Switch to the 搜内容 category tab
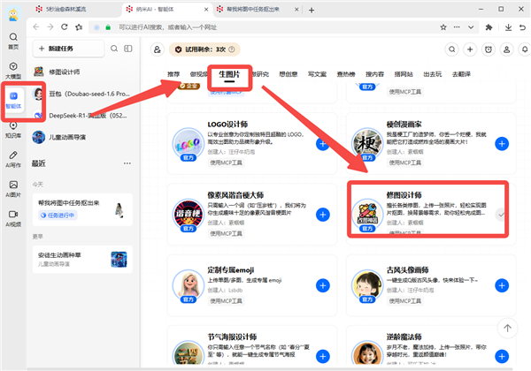This screenshot has width=531, height=371. [374, 74]
